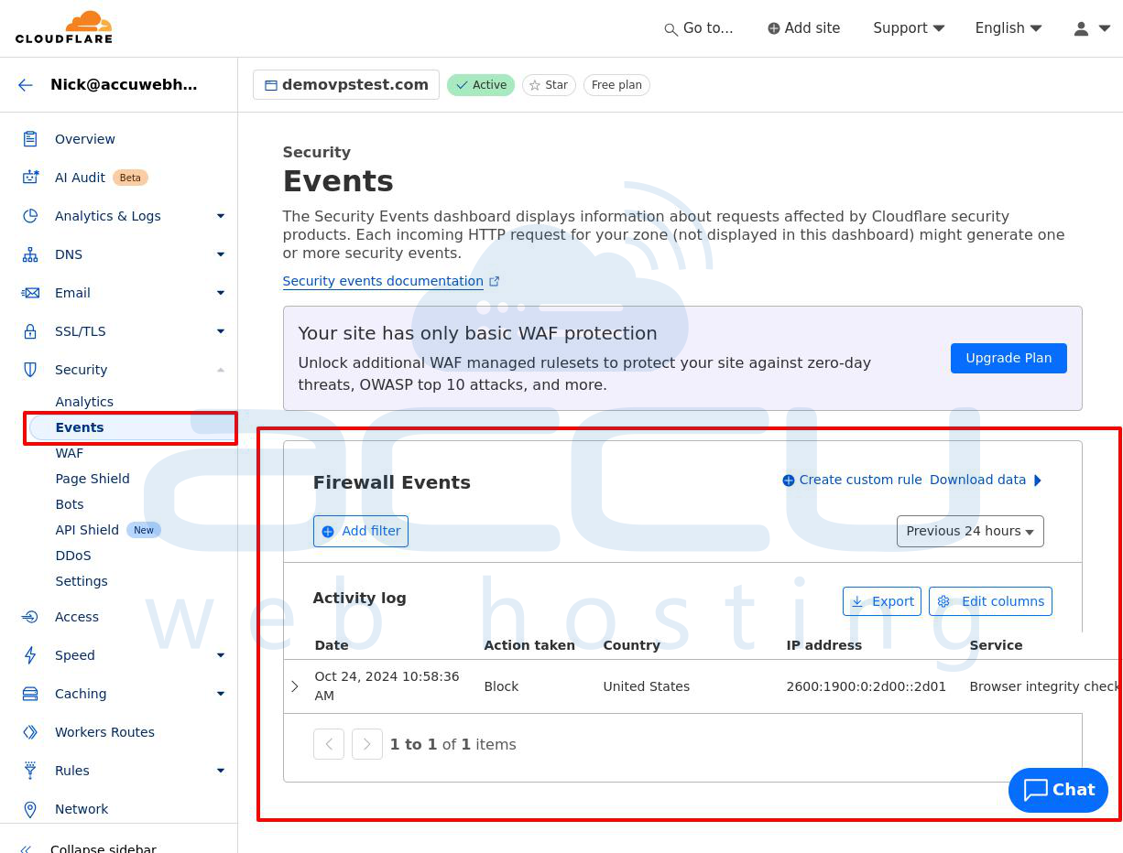
Task: Open Security events documentation link
Action: pos(383,281)
